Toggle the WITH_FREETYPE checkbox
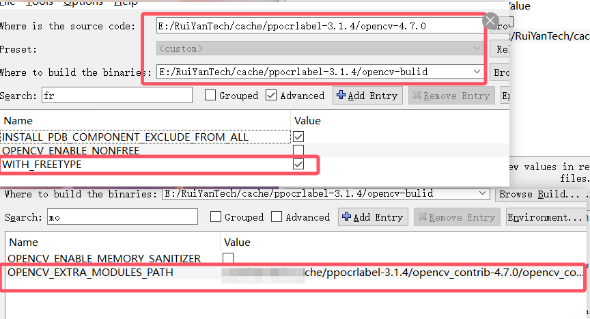This screenshot has height=319, width=590. click(x=298, y=164)
